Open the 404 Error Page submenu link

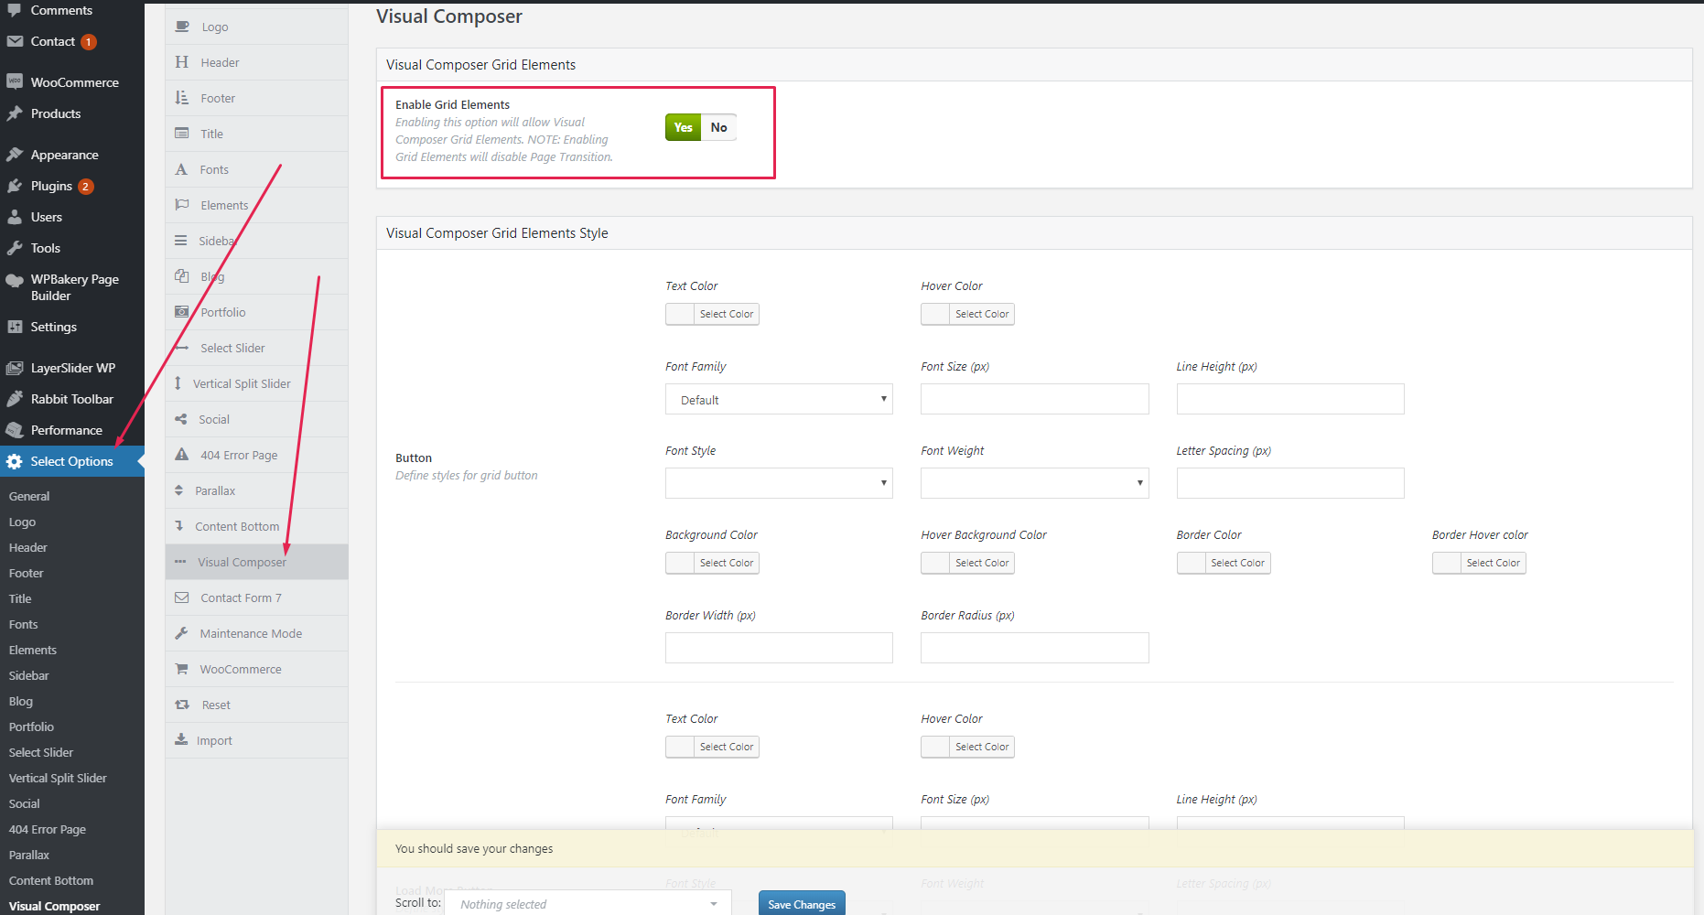(48, 829)
